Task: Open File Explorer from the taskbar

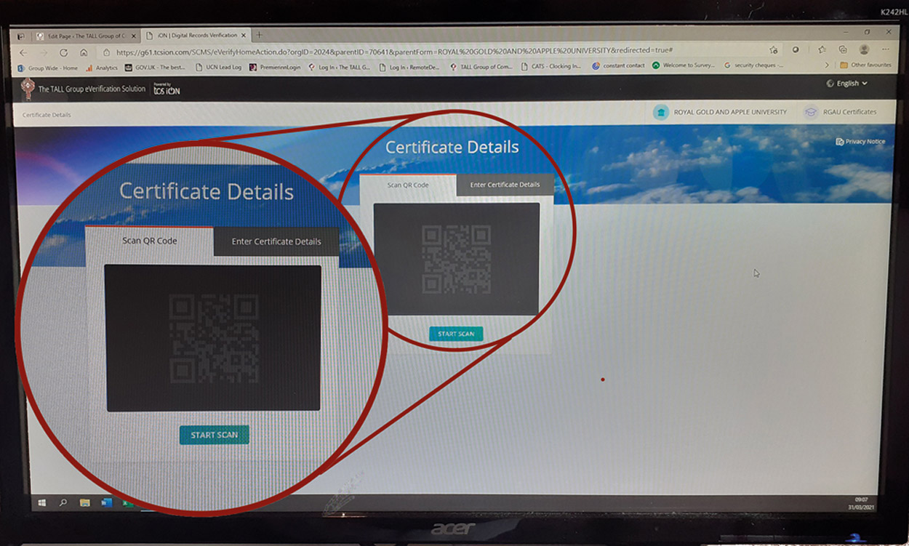Action: [x=84, y=502]
